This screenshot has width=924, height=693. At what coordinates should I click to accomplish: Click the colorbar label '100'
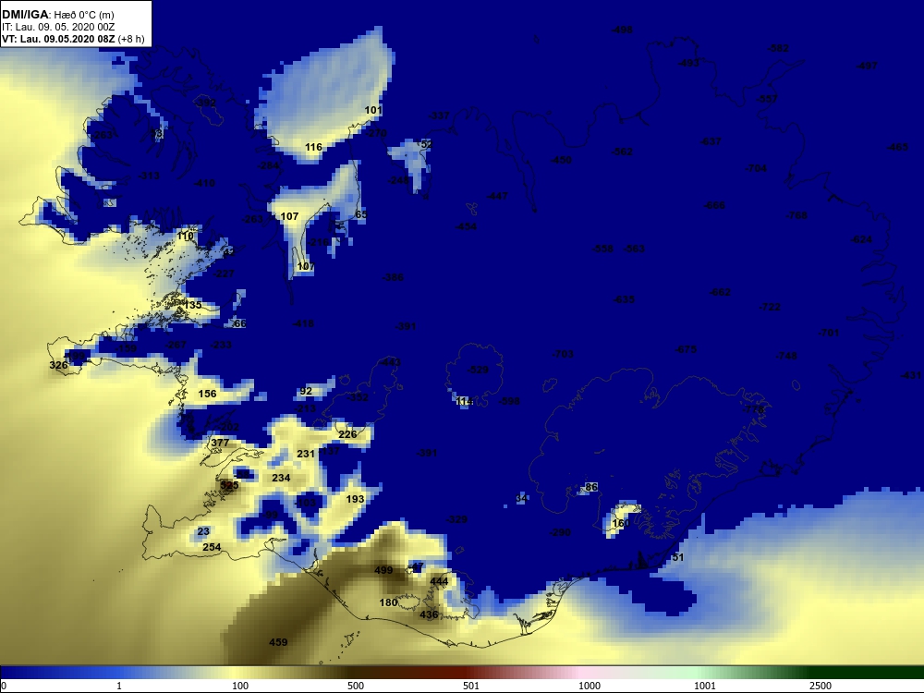[240, 686]
